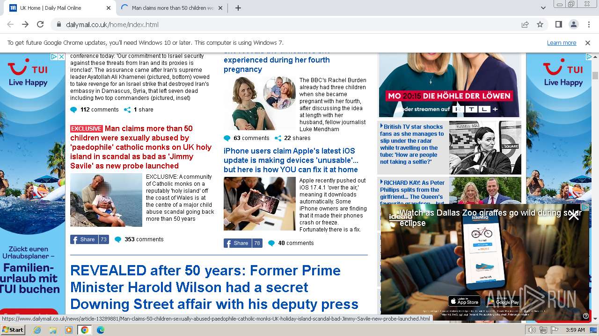Open Man claims 50 children abused headline
This screenshot has width=599, height=336.
(x=141, y=147)
